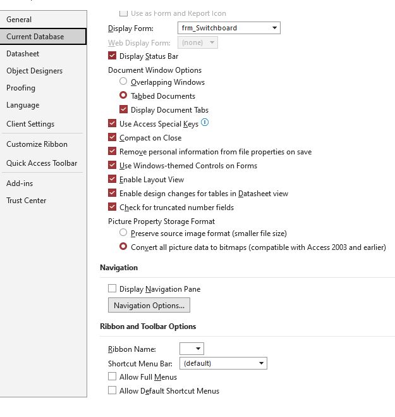Uncheck Display Document Tabs checkbox
This screenshot has height=417, width=395.
click(x=124, y=110)
